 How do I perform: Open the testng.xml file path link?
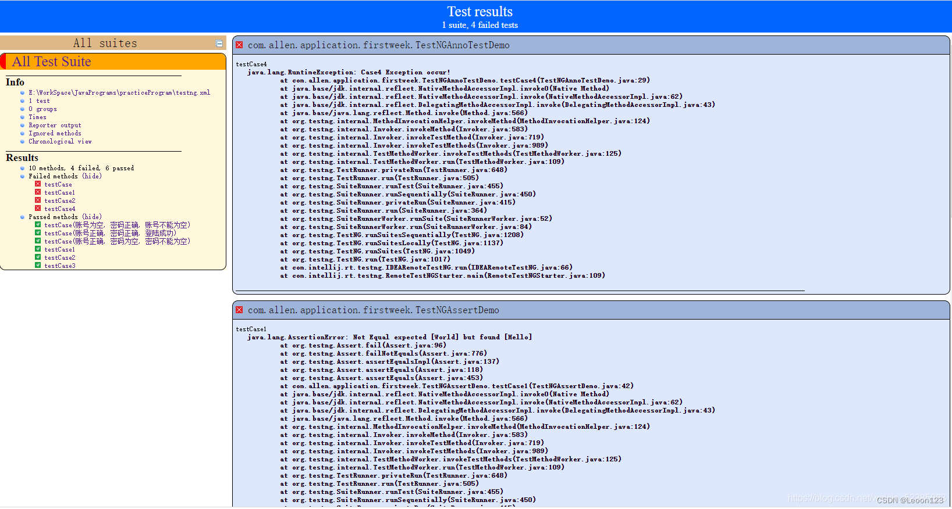119,92
